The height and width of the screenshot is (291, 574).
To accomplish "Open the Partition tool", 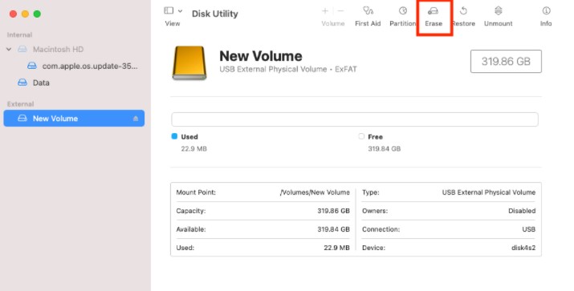I will pos(403,17).
